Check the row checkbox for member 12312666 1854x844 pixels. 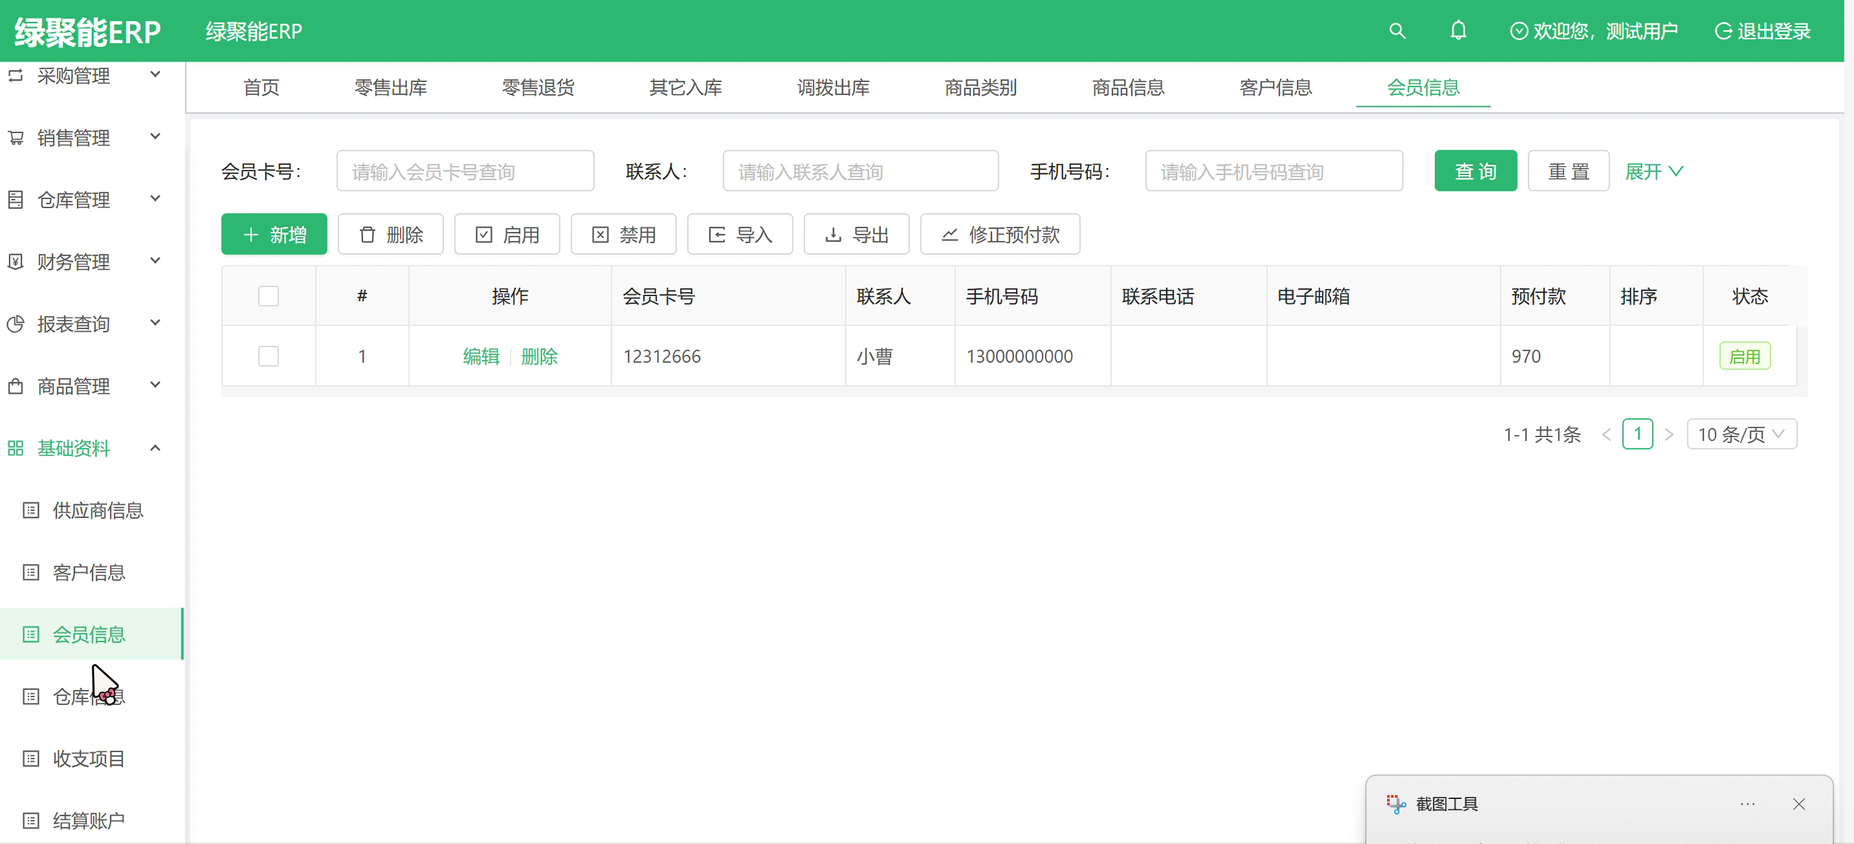pyautogui.click(x=269, y=356)
